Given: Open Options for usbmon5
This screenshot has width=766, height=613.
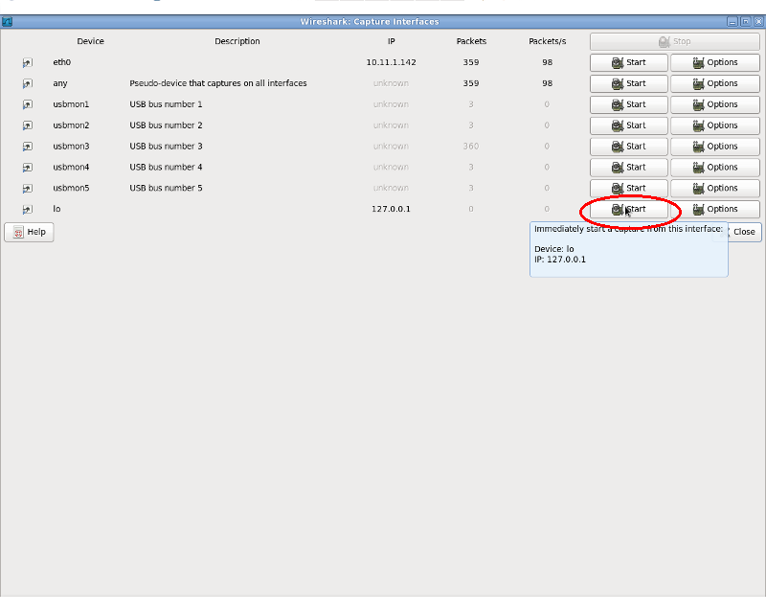Looking at the screenshot, I should click(714, 189).
